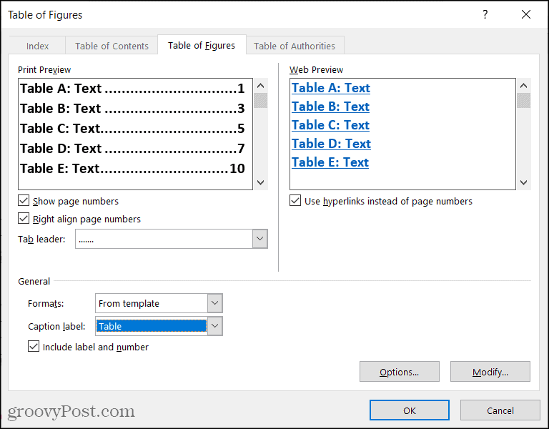Expand the Formats dropdown list
This screenshot has height=429, width=549.
pos(215,303)
